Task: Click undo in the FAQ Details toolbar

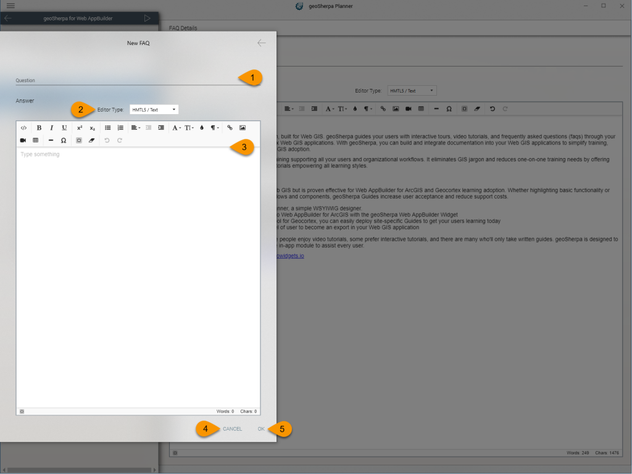Action: (x=492, y=109)
